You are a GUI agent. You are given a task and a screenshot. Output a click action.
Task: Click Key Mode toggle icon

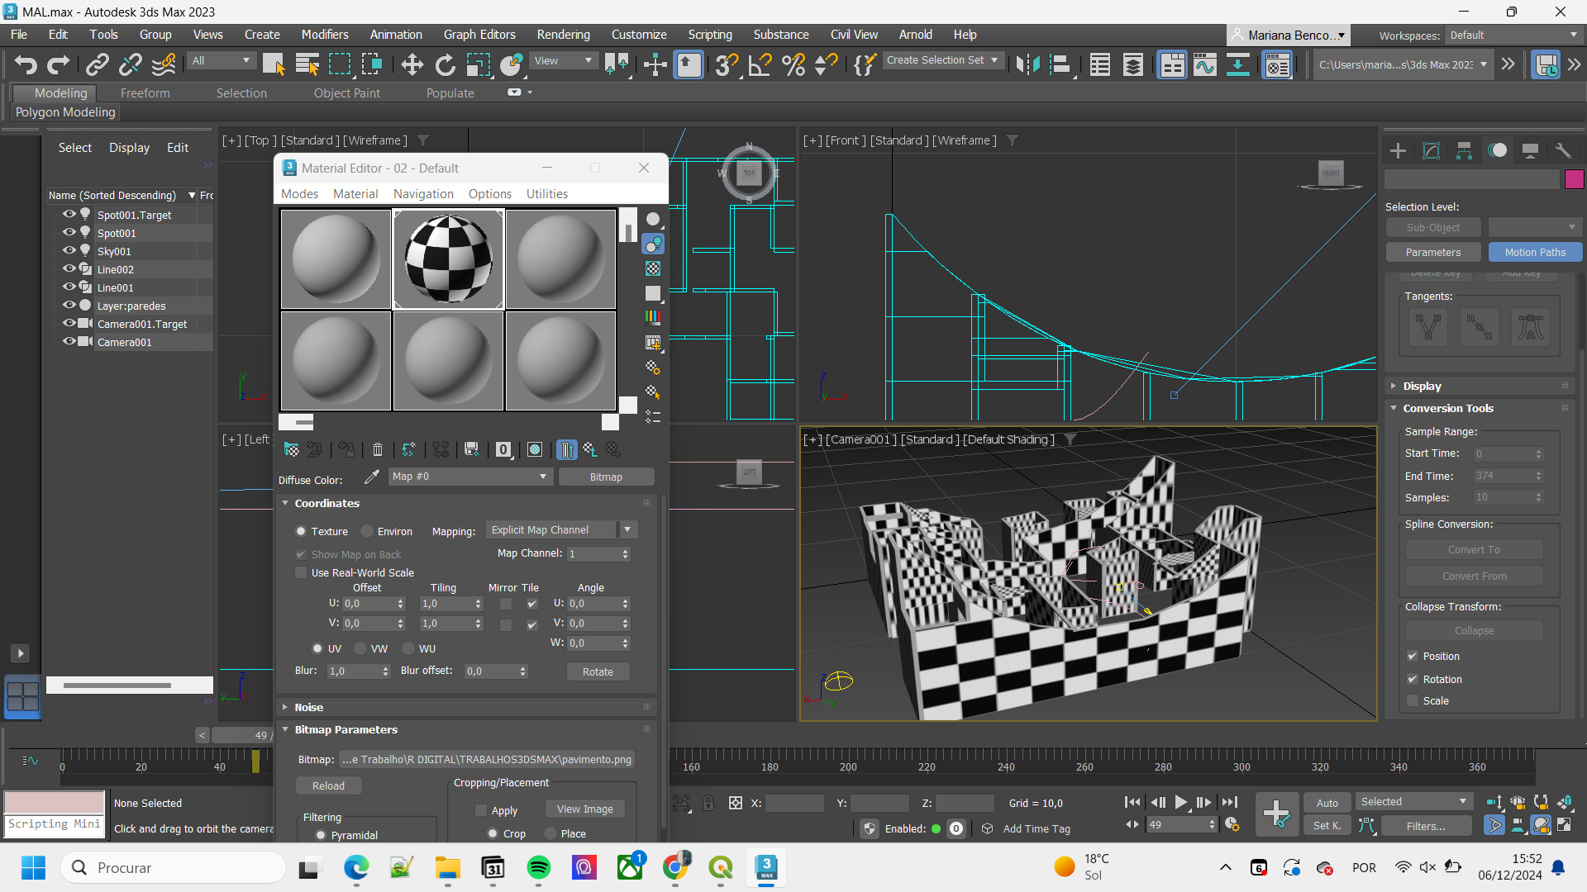[1132, 824]
